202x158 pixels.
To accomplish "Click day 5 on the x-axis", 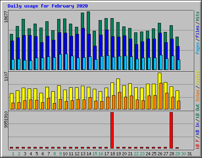I will 37,154.
